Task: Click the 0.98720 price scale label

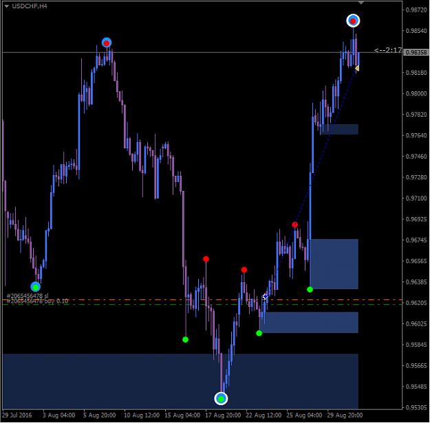Action: tap(416, 10)
